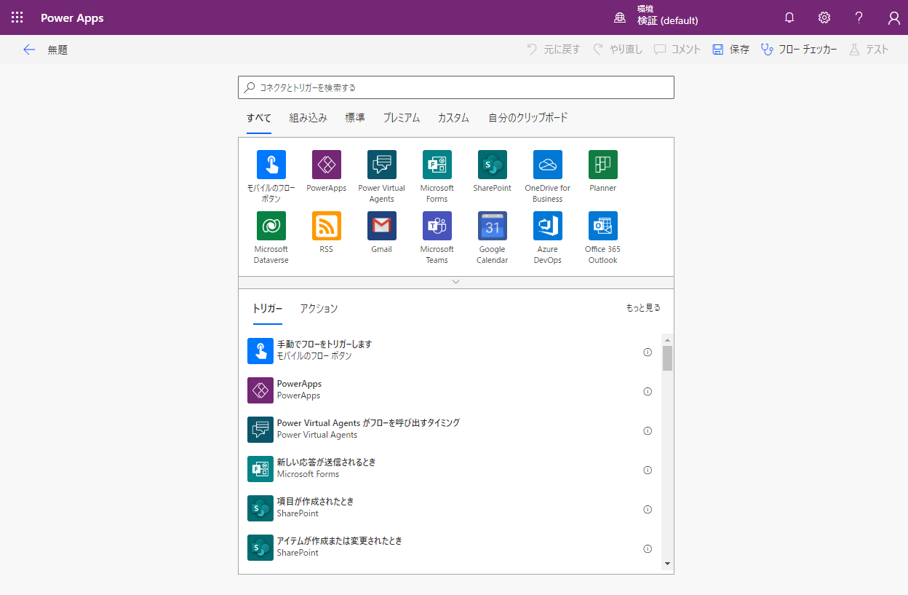908x595 pixels.
Task: Choose the Gmail connector icon
Action: (x=382, y=226)
